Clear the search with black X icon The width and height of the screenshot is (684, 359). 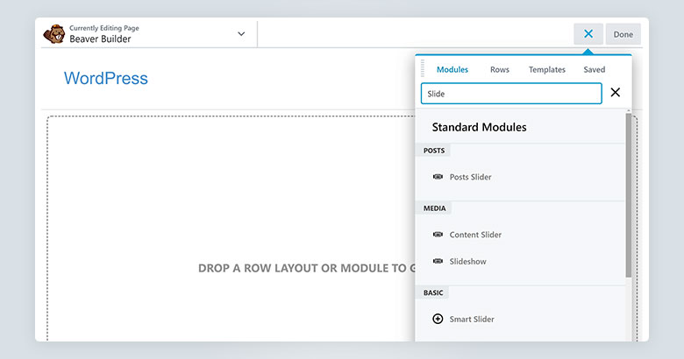tap(615, 92)
